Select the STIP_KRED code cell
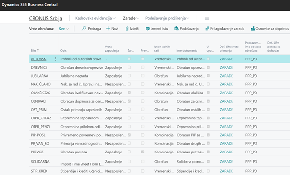Screen dimensions: 290x175 click(x=39, y=171)
